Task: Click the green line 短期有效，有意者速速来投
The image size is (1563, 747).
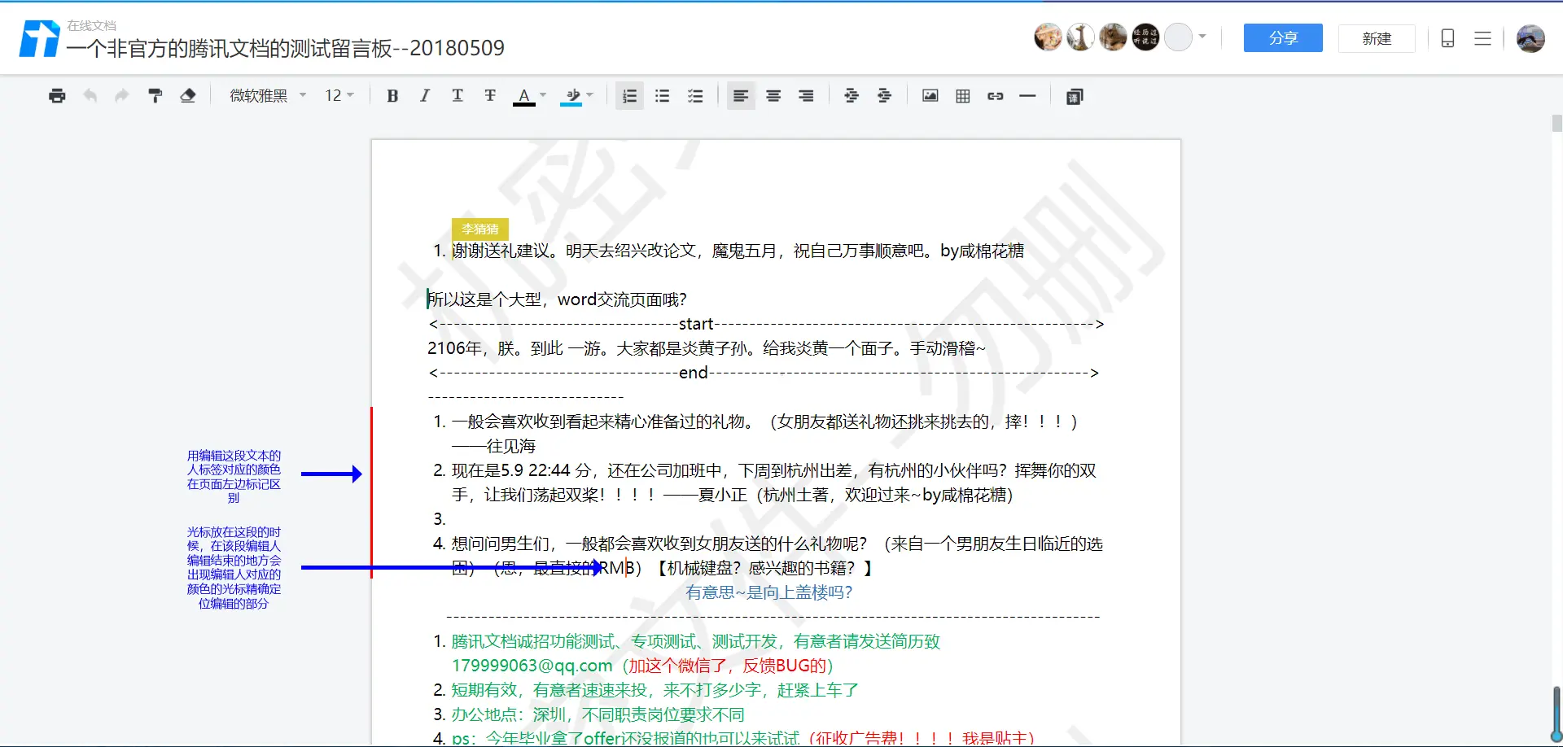Action: click(655, 690)
